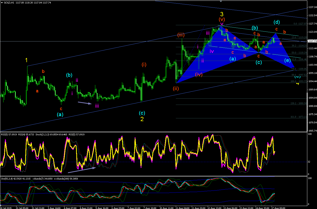
Task: Select the orange (iii) wave label
Action: coord(181,35)
